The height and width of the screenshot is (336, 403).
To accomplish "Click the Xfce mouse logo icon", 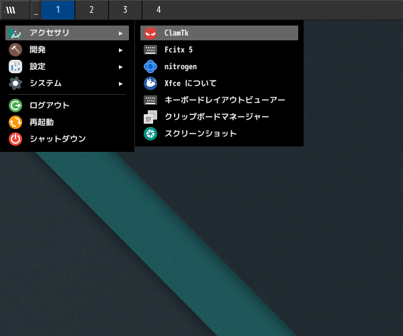I will (150, 83).
